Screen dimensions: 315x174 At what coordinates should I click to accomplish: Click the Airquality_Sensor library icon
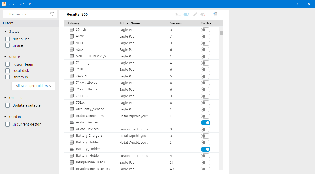[72, 109]
